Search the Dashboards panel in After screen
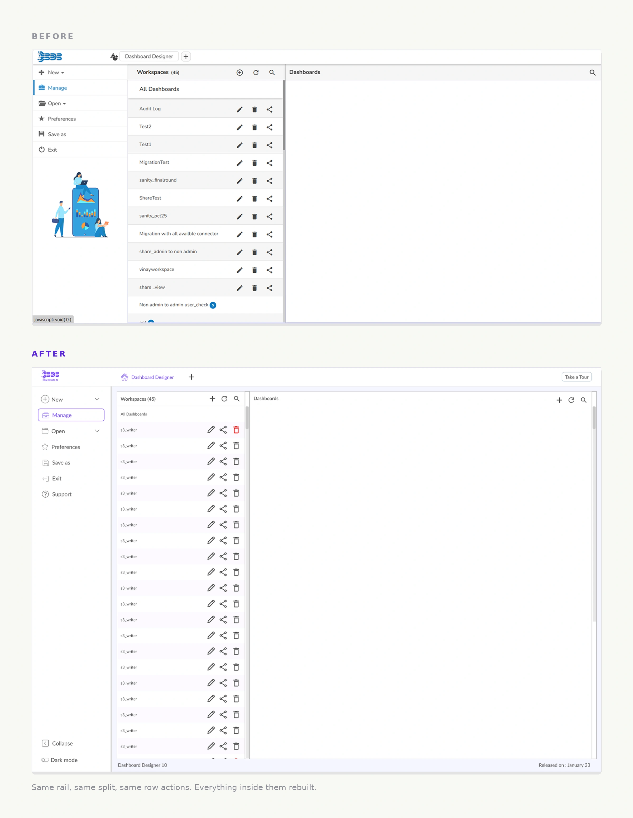633x818 pixels. tap(584, 400)
